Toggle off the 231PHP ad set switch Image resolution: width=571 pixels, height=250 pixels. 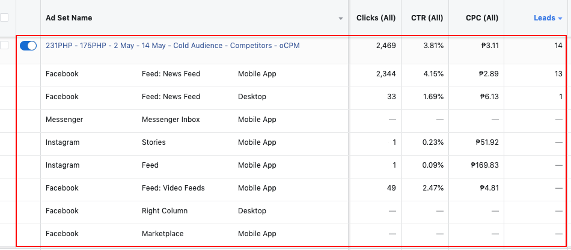28,46
